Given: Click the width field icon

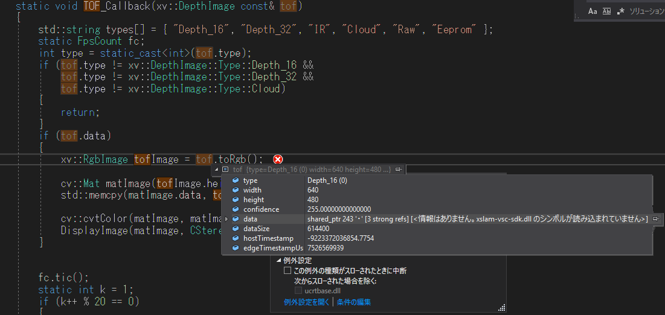Looking at the screenshot, I should pyautogui.click(x=236, y=190).
